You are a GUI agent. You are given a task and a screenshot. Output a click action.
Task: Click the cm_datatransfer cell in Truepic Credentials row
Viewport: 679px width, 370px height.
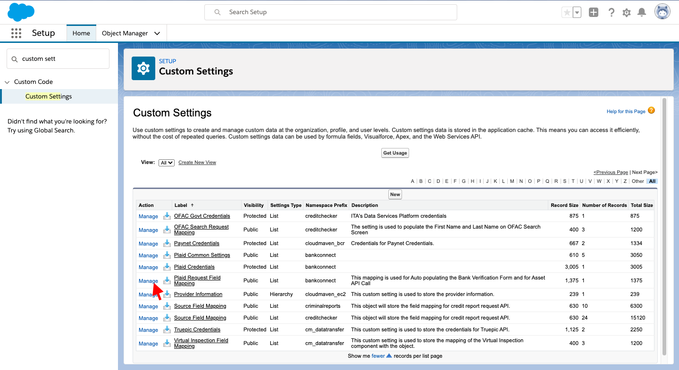point(325,329)
